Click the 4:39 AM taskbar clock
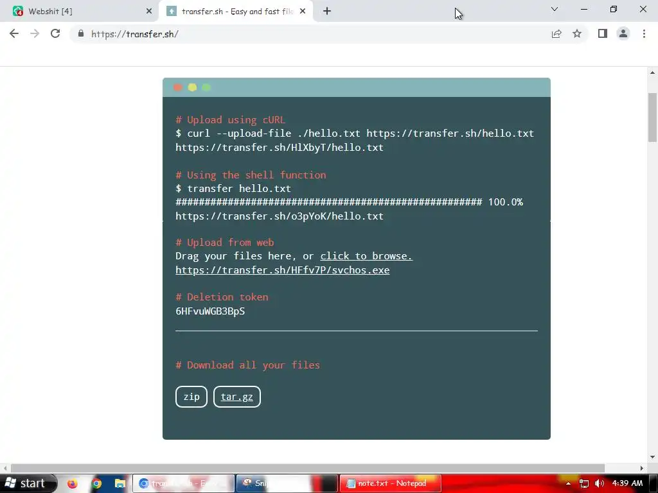 627,483
